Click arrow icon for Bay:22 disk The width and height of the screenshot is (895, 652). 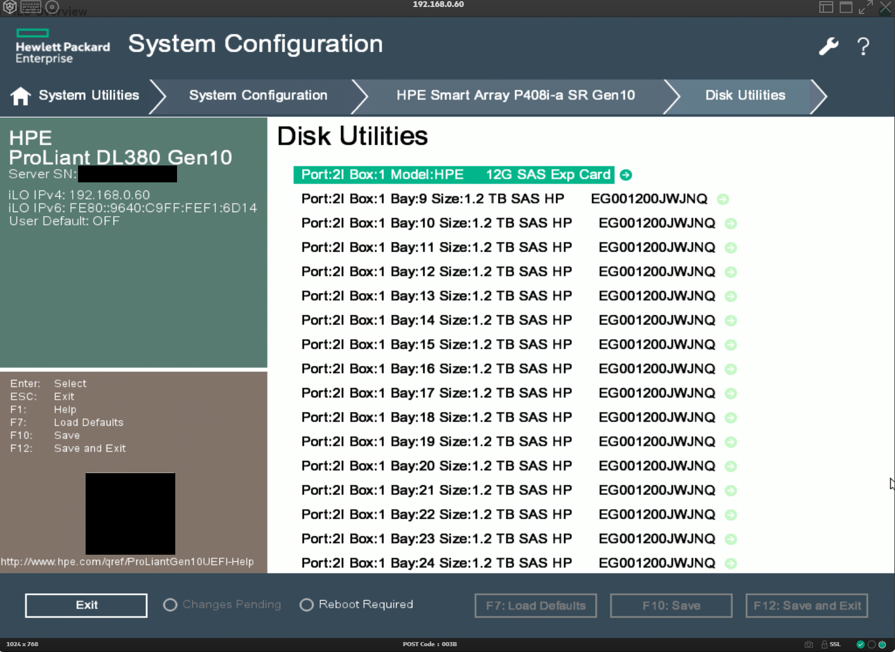tap(731, 515)
